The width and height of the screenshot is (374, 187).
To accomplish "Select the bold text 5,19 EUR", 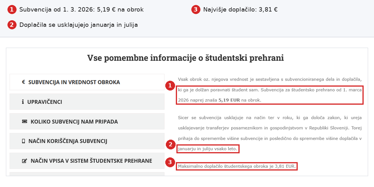I will (x=229, y=100).
